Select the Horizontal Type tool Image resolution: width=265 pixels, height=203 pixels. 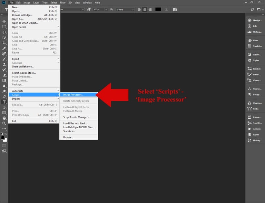click(x=4, y=102)
